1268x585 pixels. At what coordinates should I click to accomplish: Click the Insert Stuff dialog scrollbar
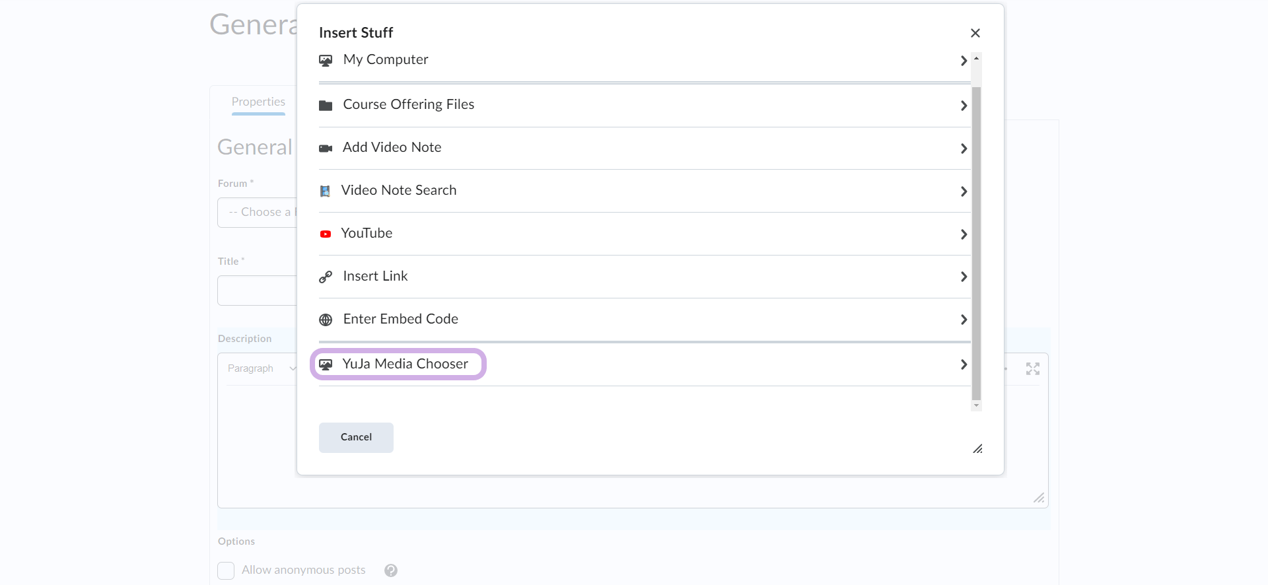click(976, 243)
